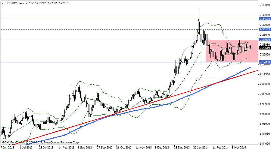Click the 11 Nov 2013 date label
Screen dimensions: 271x150
coord(143,148)
